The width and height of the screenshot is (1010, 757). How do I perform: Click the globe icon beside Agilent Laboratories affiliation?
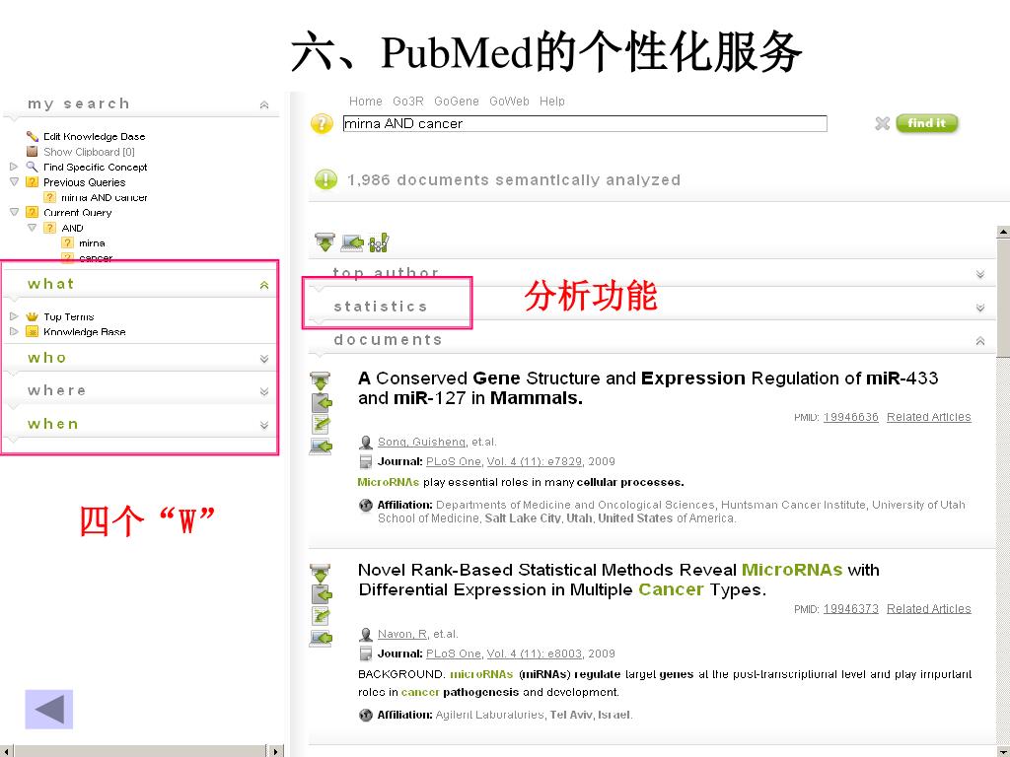365,715
